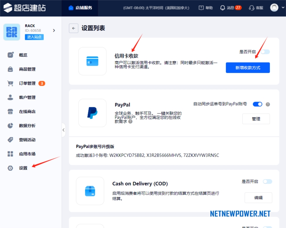Open the 店铺服务 tab

tap(80, 8)
